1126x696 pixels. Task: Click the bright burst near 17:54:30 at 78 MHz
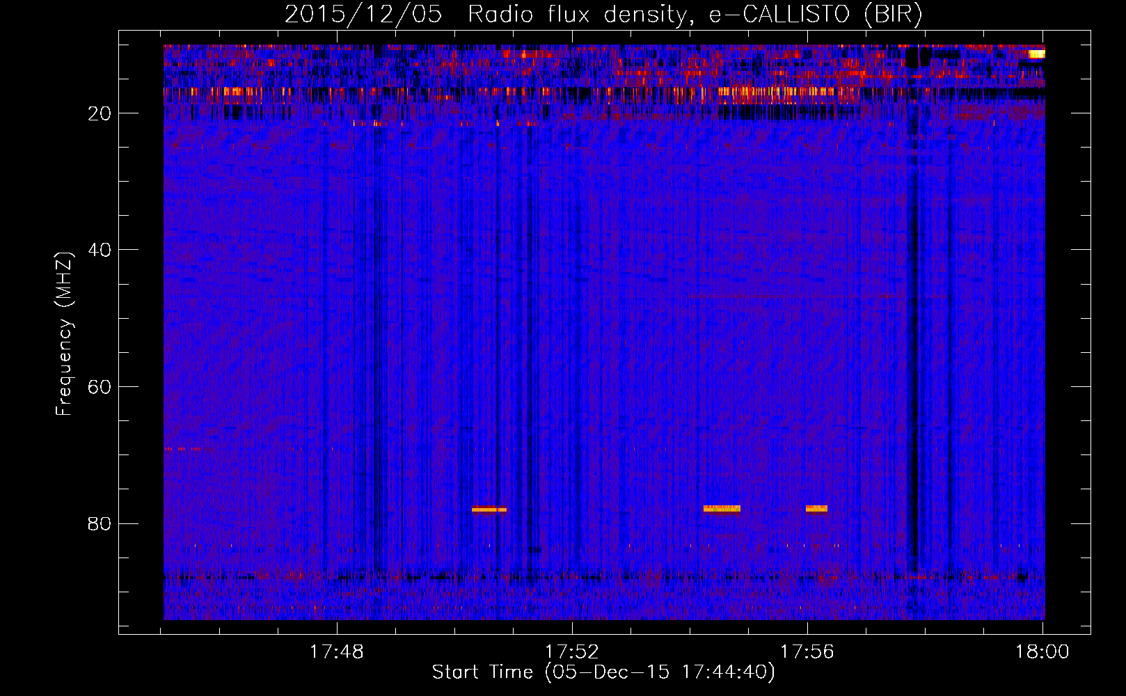pyautogui.click(x=722, y=509)
